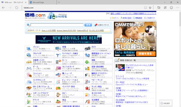Click the 投資・資産運用 chart icon
The image size is (181, 107).
tap(87, 68)
